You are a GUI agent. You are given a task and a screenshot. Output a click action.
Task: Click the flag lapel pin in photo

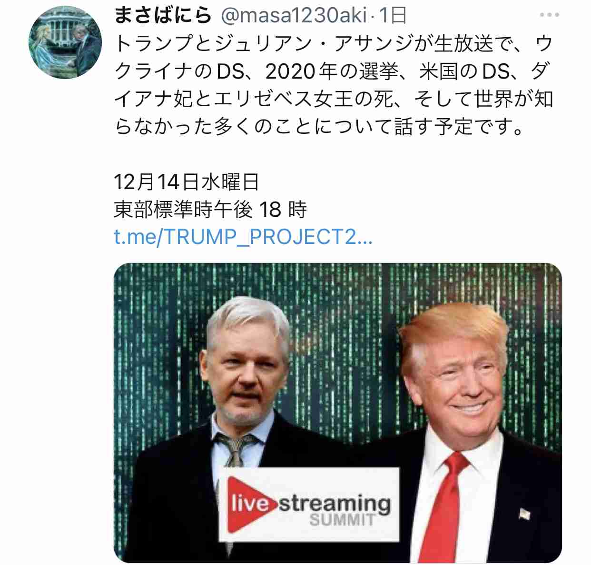tap(524, 514)
